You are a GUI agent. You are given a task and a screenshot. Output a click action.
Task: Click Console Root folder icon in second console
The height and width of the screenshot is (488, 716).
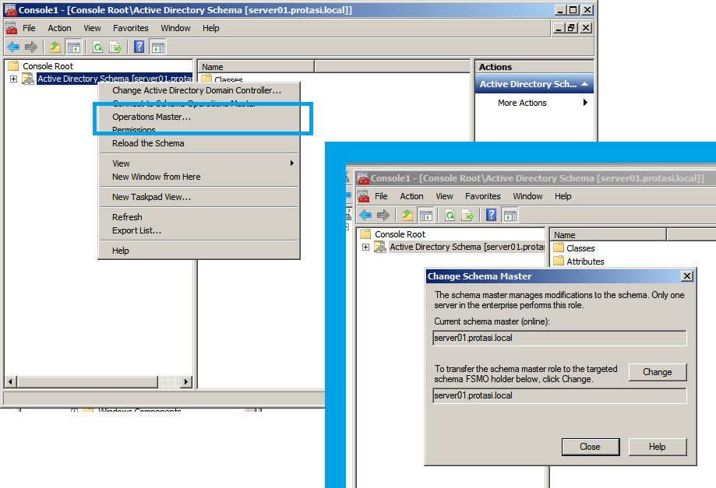[365, 234]
